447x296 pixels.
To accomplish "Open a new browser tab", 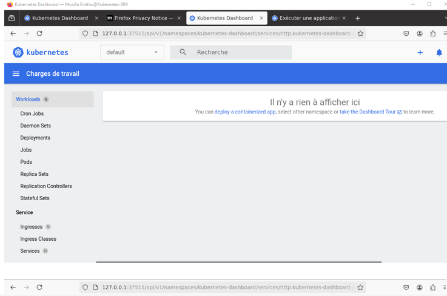I will coord(358,18).
